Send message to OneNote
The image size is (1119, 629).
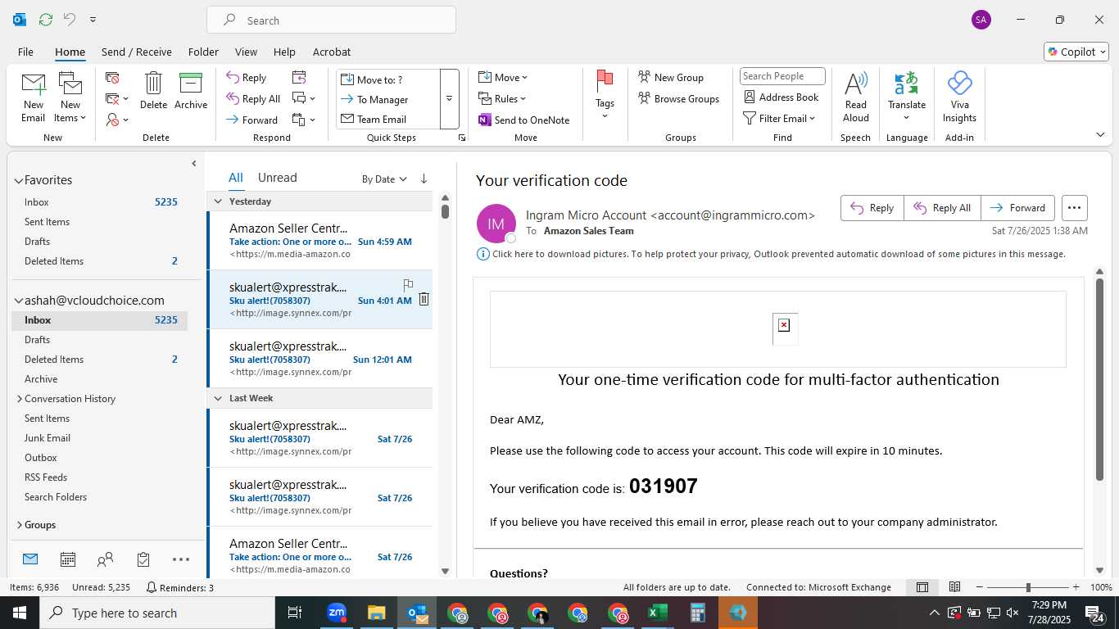tap(524, 120)
